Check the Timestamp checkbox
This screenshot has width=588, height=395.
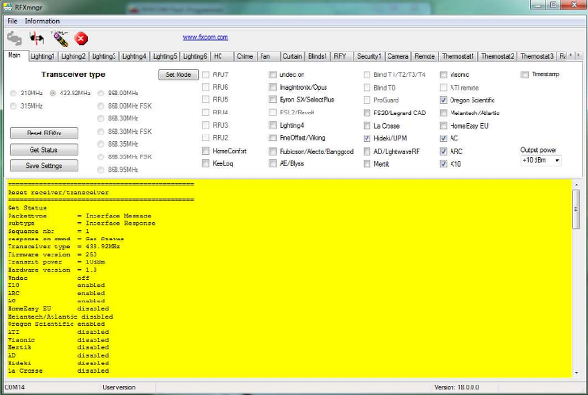(525, 73)
